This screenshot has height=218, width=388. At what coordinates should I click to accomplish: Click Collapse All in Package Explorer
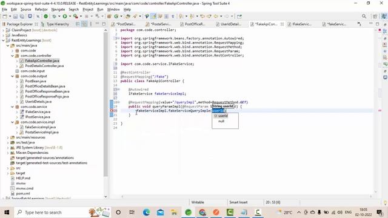(x=78, y=24)
